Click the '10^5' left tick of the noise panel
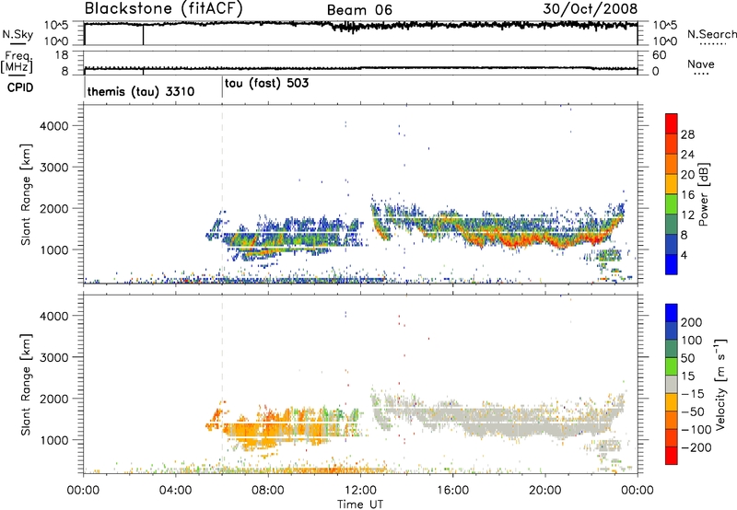This screenshot has width=737, height=510. pos(56,25)
